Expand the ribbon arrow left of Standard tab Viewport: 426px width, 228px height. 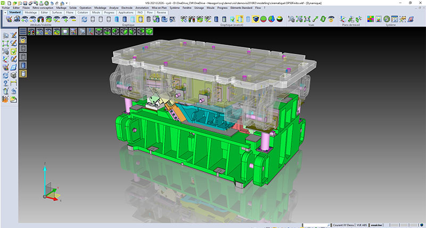[x=5, y=12]
